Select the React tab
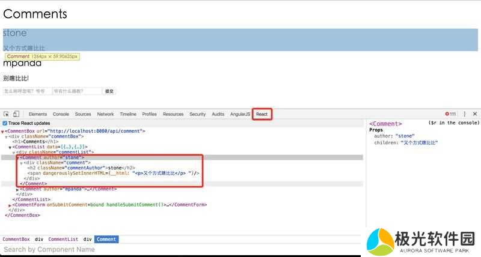The image size is (481, 257). 262,114
